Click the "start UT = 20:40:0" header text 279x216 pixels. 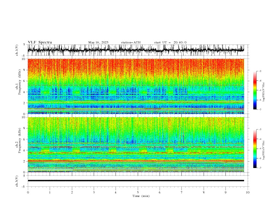coord(170,42)
